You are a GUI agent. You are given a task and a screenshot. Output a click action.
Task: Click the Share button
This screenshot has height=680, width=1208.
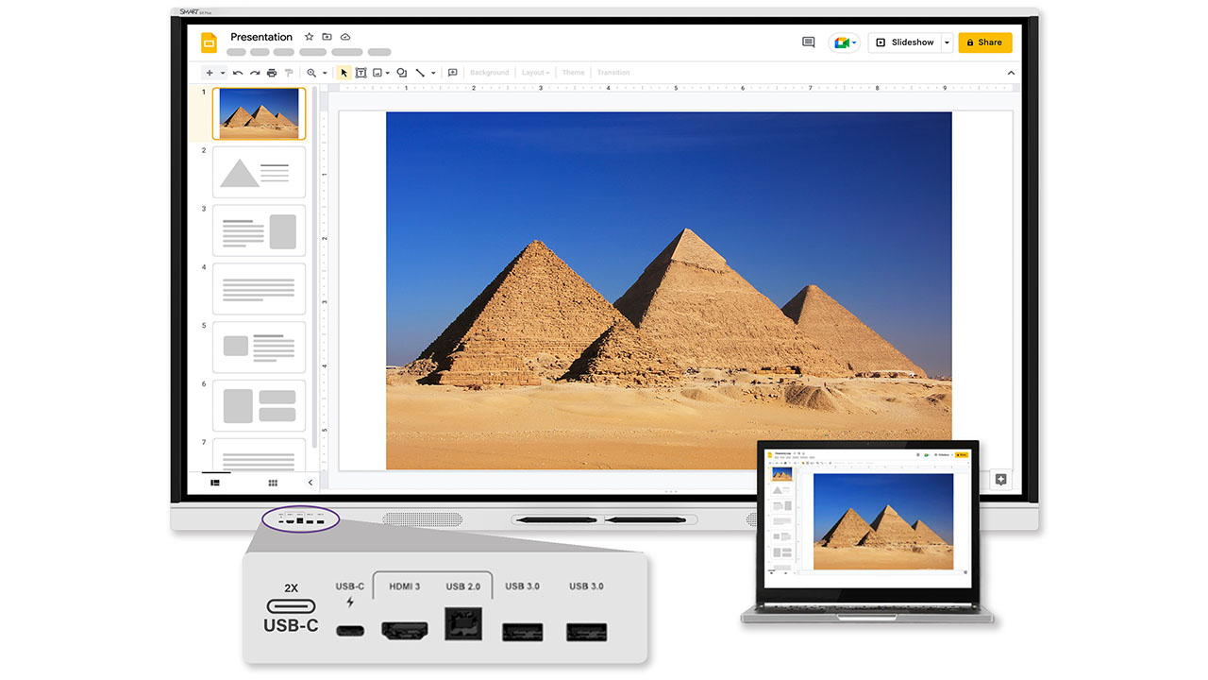point(985,42)
